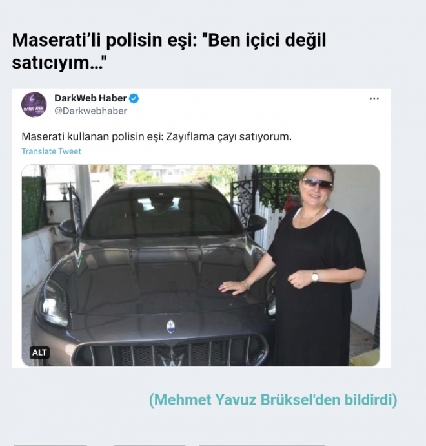Click the ALT badge on the photo
426x446 pixels.
pos(39,352)
